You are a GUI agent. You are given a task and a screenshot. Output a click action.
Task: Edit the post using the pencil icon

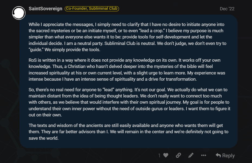coord(191,155)
